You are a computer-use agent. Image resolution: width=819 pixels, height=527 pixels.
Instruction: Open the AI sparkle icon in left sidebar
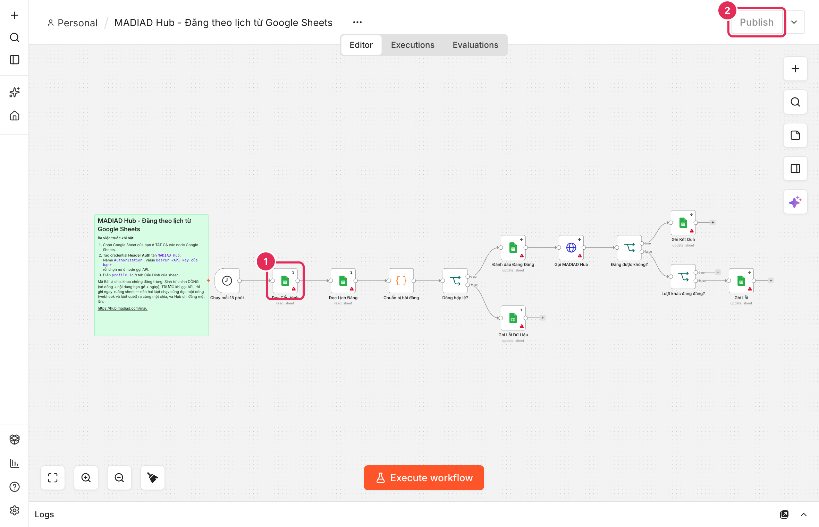click(15, 92)
